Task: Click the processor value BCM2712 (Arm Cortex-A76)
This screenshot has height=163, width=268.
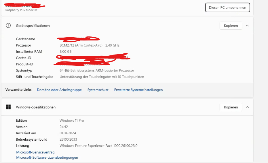Action: click(x=81, y=45)
